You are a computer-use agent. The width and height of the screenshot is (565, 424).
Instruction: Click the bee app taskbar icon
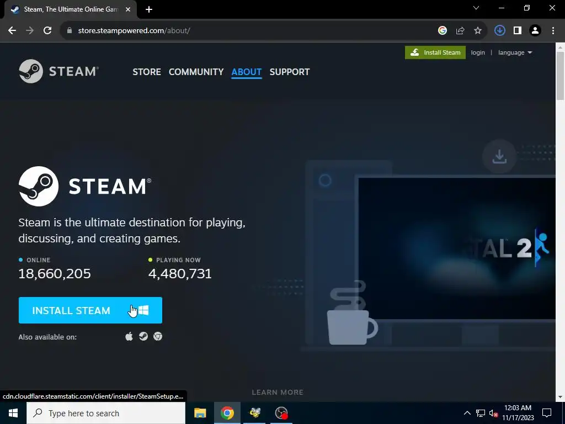(254, 413)
